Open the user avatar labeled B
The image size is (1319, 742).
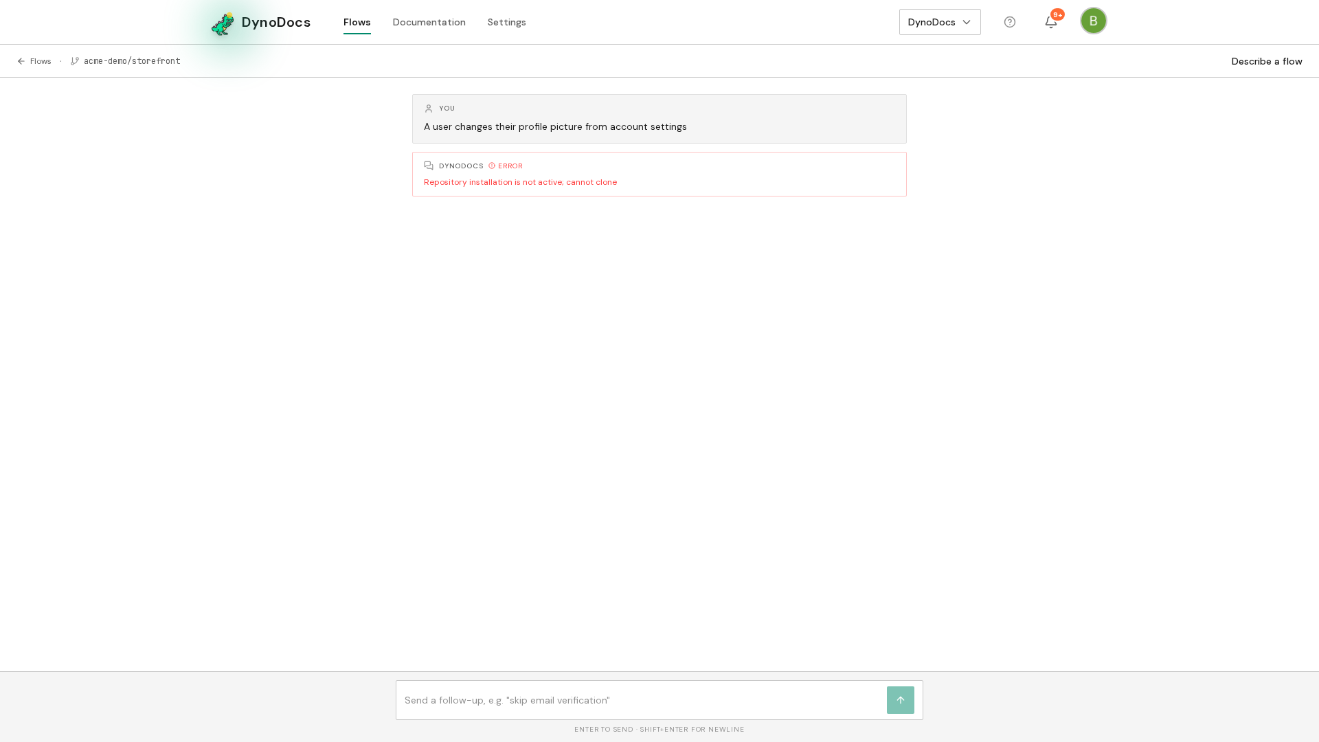tap(1094, 21)
